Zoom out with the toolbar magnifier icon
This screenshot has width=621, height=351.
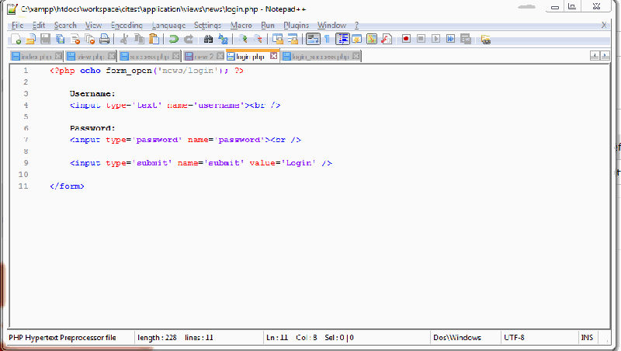[258, 39]
